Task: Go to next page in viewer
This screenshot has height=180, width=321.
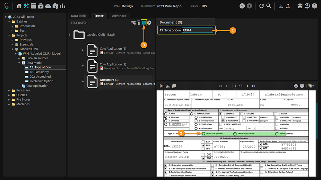Action: pyautogui.click(x=247, y=86)
